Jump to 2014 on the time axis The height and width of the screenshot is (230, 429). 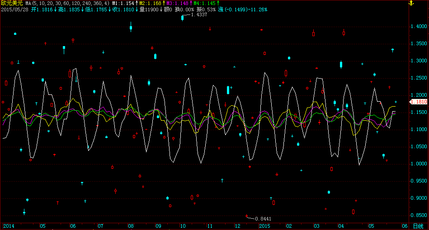(9, 225)
